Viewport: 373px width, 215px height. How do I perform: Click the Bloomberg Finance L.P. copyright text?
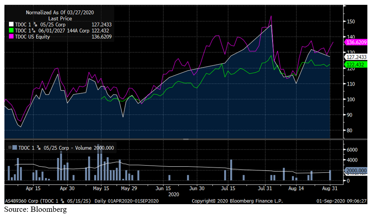click(237, 201)
